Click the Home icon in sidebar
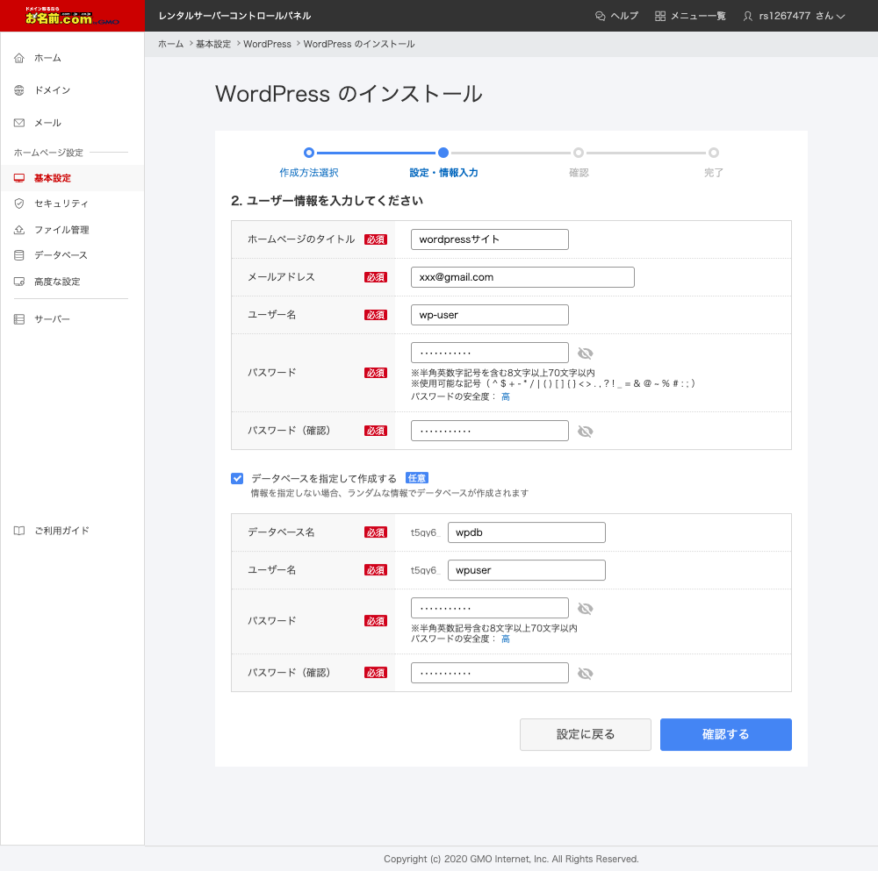The height and width of the screenshot is (871, 878). tap(19, 58)
